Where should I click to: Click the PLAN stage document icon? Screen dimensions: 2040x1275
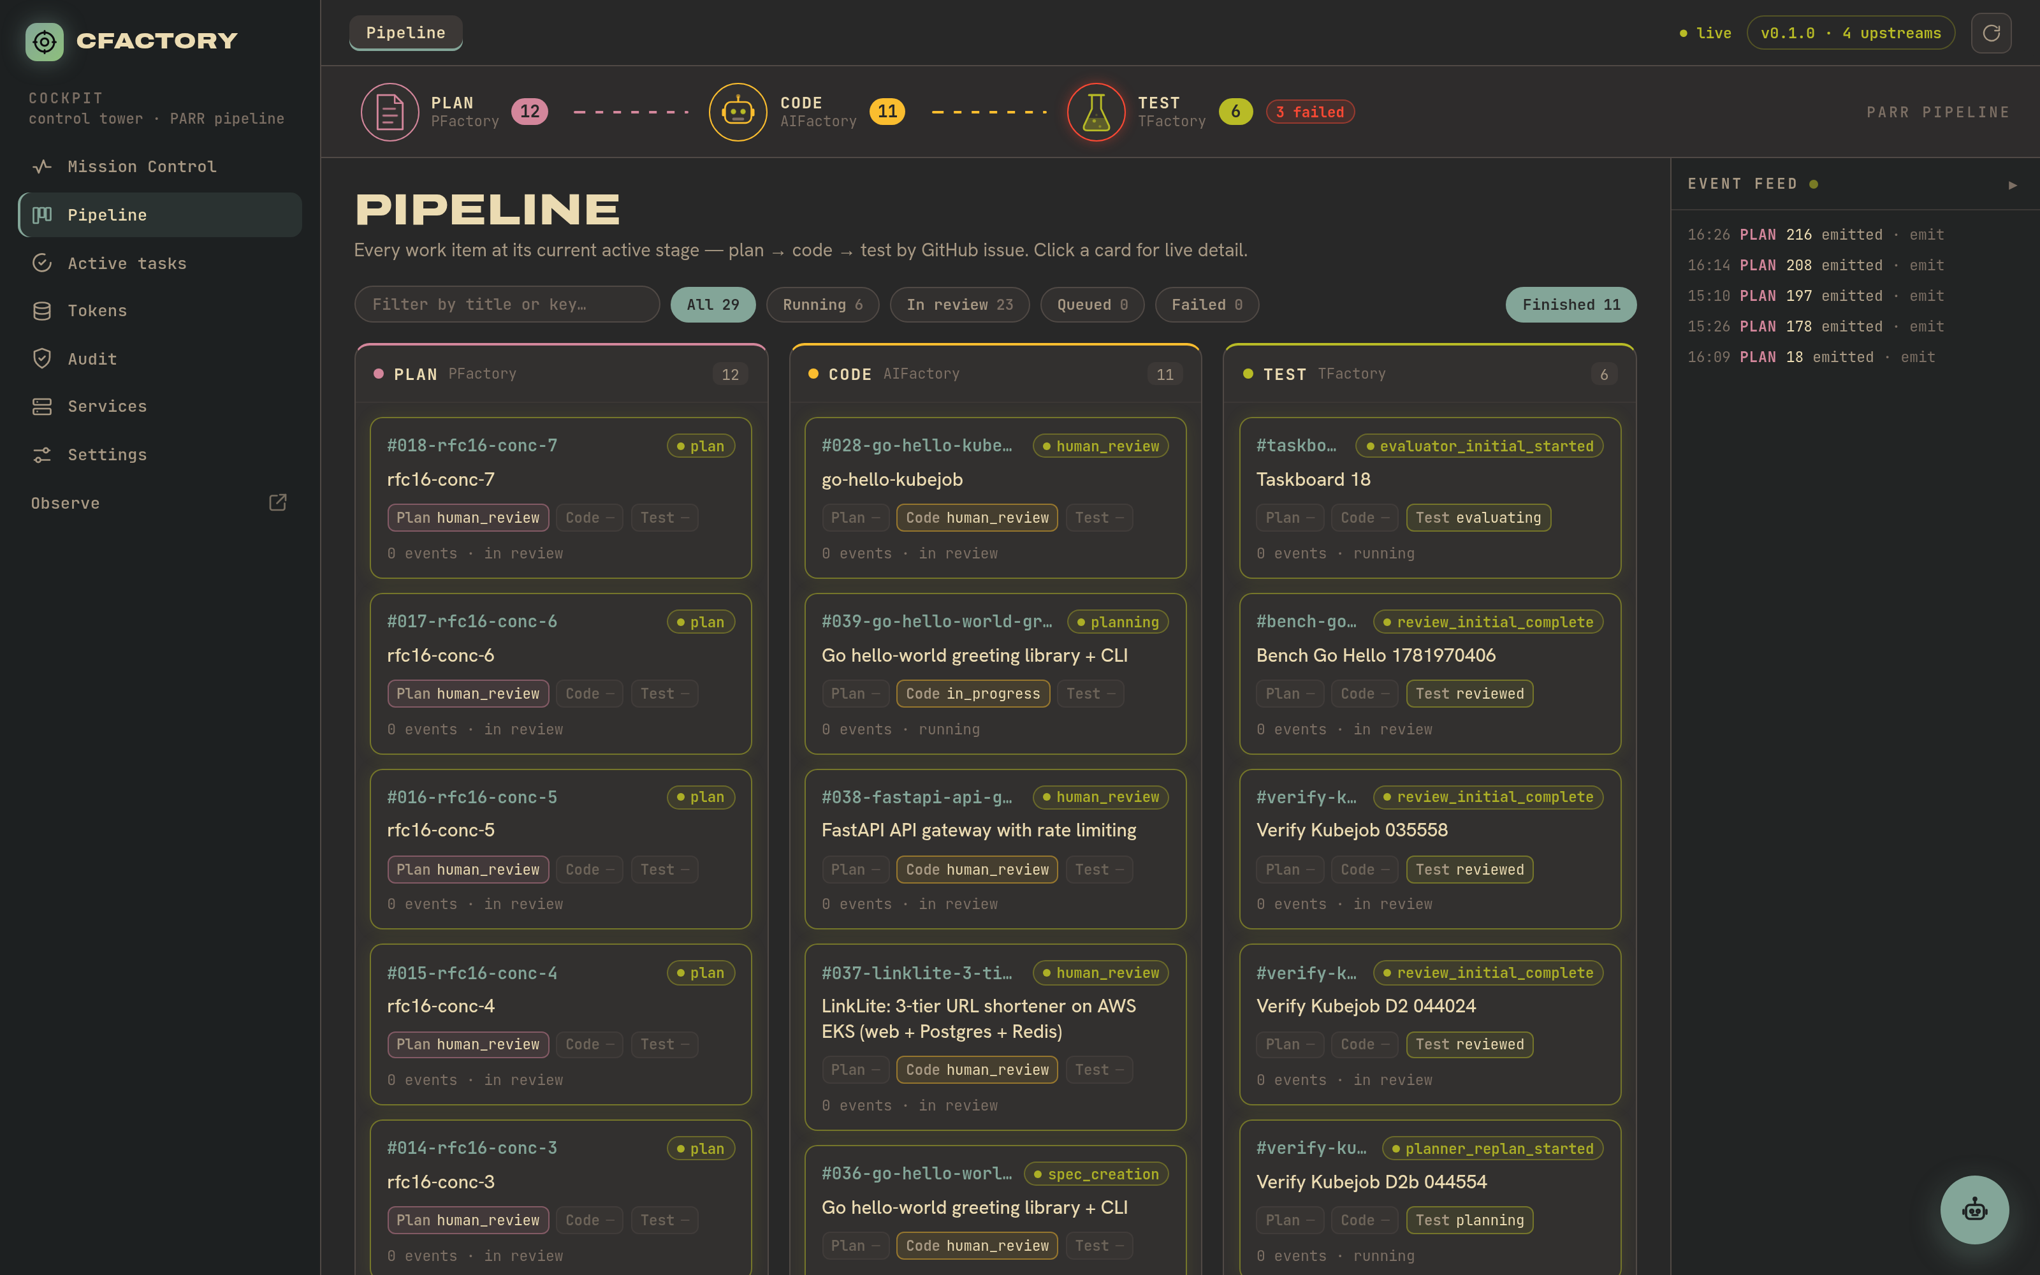[x=390, y=112]
